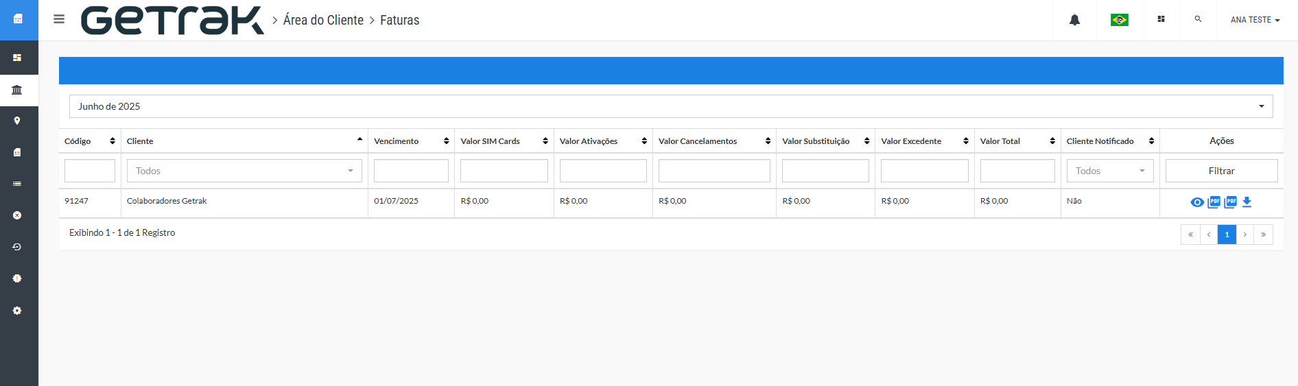The image size is (1298, 386).
Task: Focus the Valor Ativações filter field
Action: pyautogui.click(x=603, y=171)
